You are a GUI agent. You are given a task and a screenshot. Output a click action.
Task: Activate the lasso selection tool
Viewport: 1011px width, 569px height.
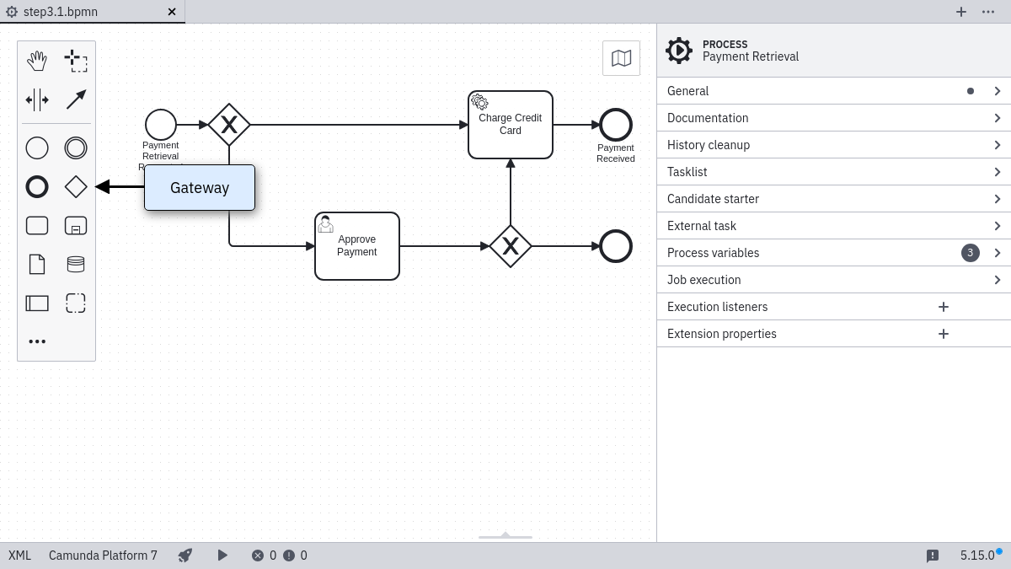pyautogui.click(x=76, y=61)
